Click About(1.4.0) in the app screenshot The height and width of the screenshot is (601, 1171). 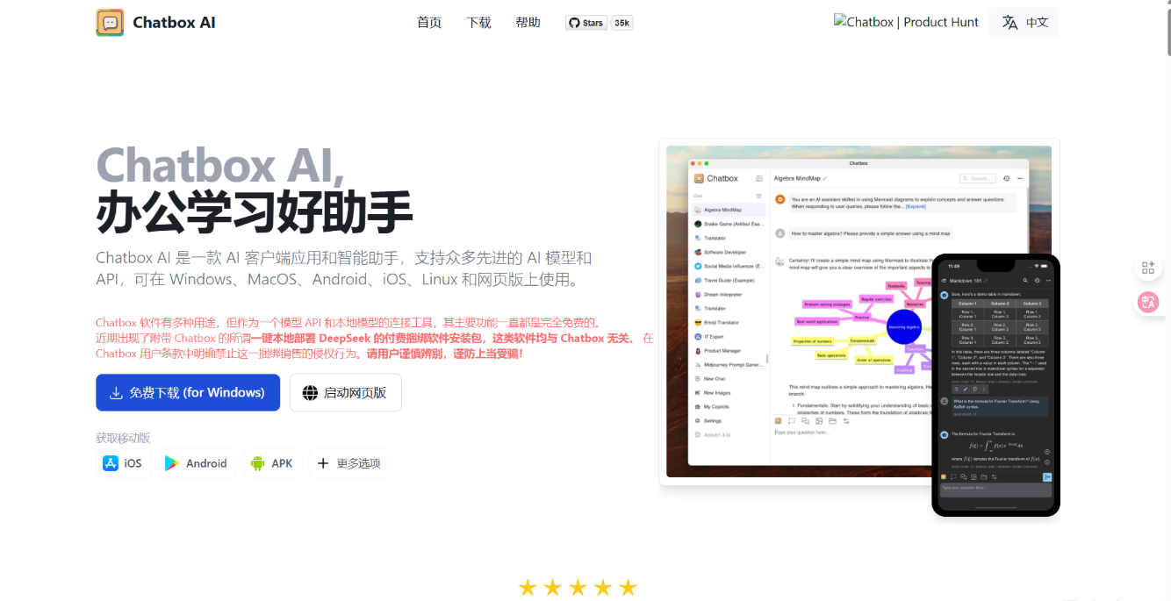[x=728, y=434]
